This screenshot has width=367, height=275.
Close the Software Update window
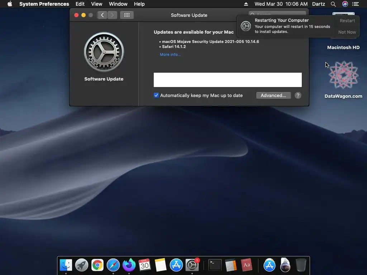[76, 15]
